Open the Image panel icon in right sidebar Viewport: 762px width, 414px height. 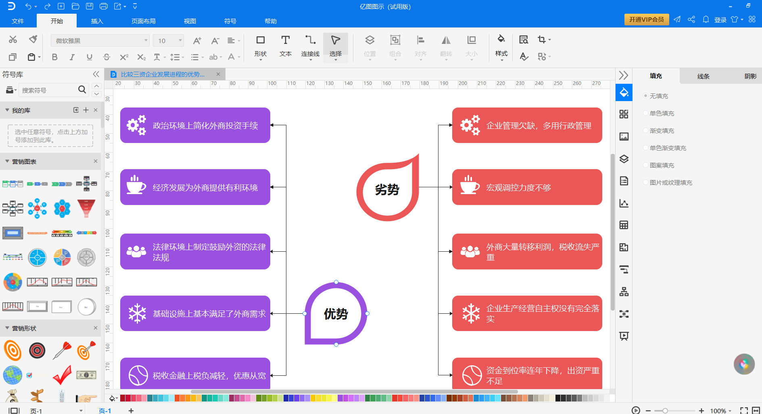[x=624, y=137]
